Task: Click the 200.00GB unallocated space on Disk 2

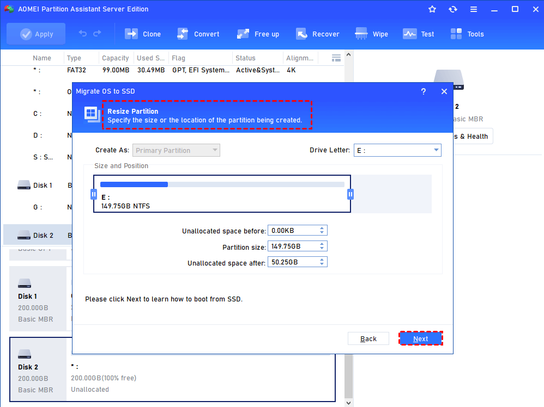Action: pyautogui.click(x=201, y=378)
